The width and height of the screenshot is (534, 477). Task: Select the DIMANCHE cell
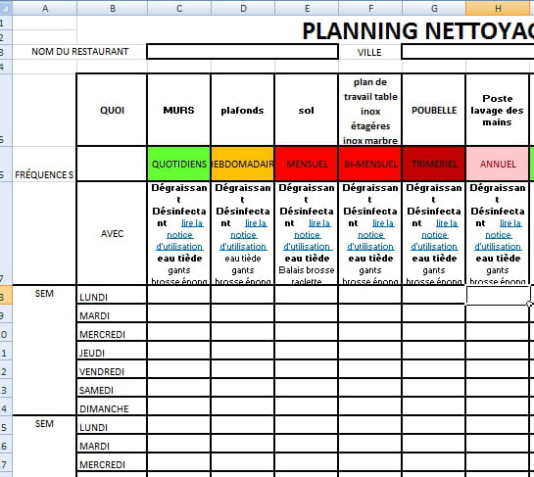coord(112,406)
